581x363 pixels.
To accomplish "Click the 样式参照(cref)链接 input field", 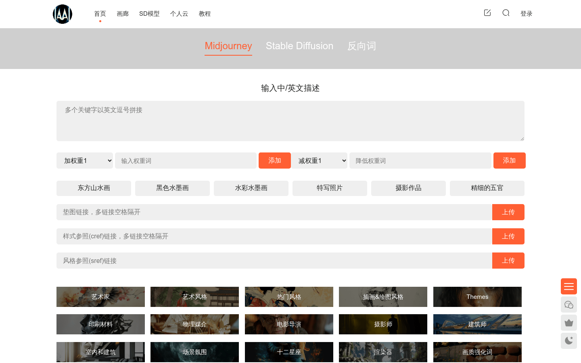I will (x=274, y=236).
